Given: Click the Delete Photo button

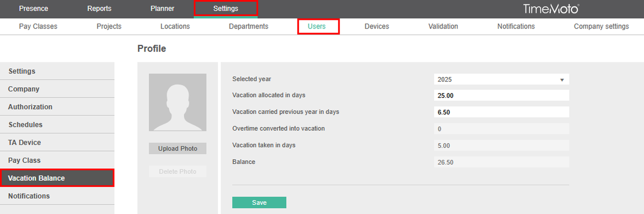Looking at the screenshot, I should point(177,171).
